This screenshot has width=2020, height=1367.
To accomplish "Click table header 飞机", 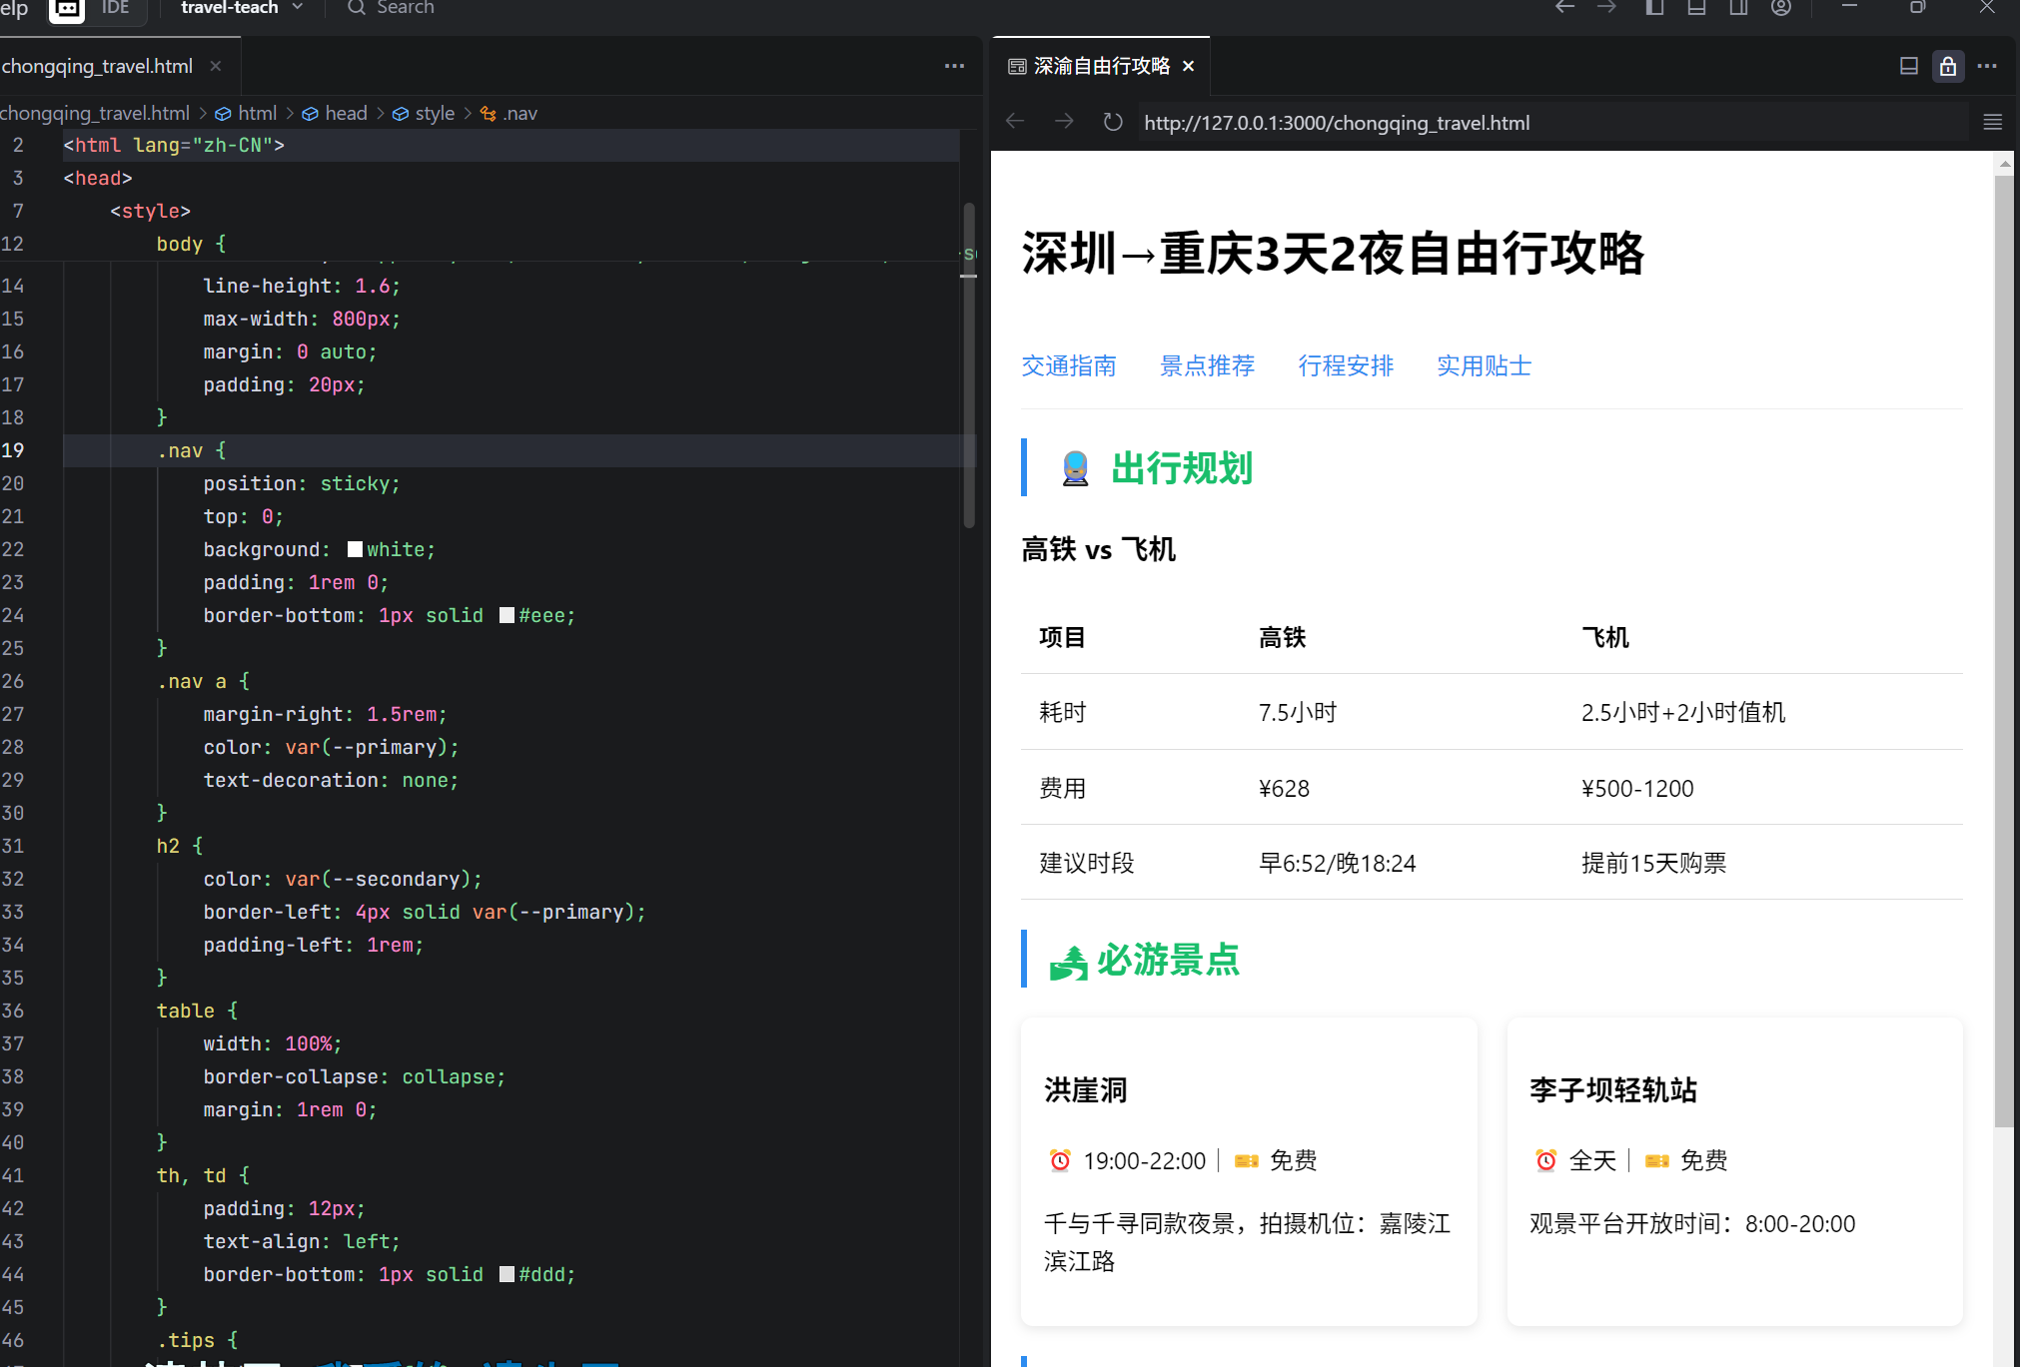I will pos(1604,637).
